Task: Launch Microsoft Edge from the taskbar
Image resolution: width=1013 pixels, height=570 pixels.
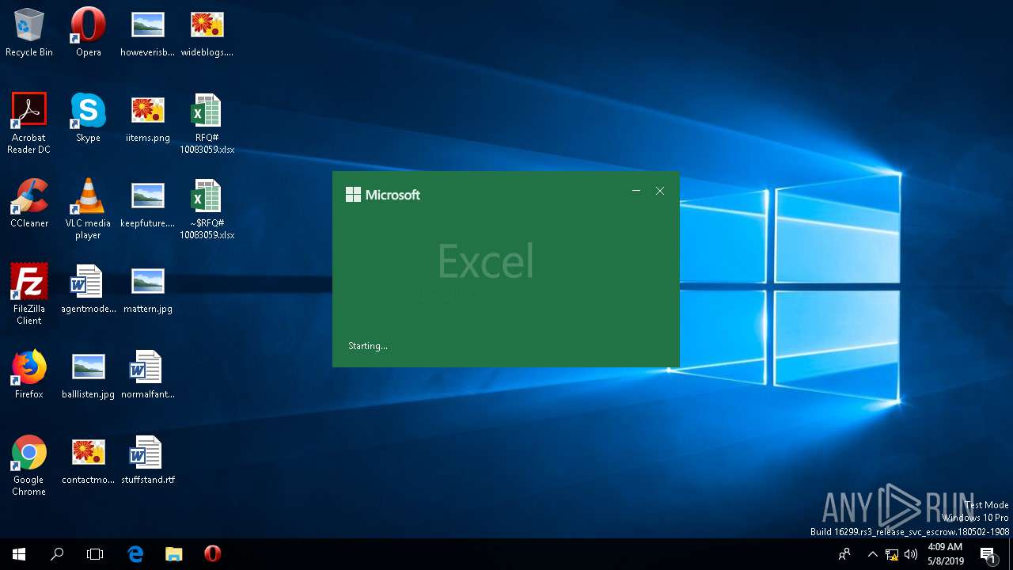Action: pyautogui.click(x=135, y=554)
